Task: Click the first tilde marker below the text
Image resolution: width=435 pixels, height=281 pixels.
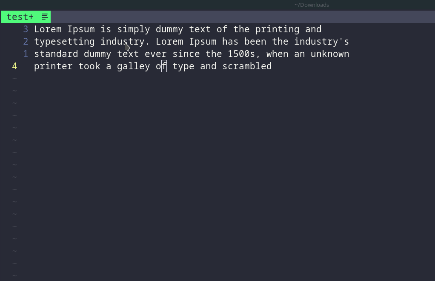Action: [14, 78]
